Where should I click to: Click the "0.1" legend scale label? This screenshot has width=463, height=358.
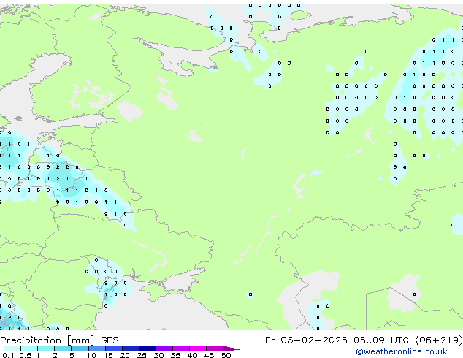pyautogui.click(x=8, y=355)
